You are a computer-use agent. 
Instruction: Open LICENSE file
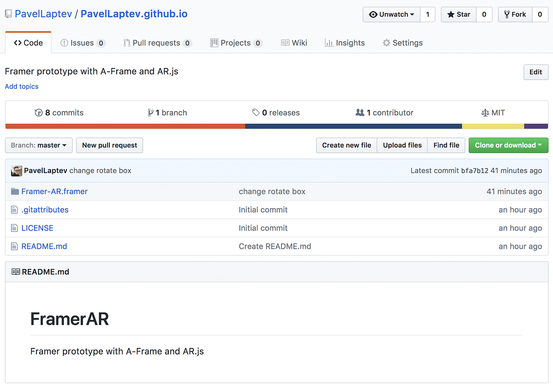click(x=37, y=228)
